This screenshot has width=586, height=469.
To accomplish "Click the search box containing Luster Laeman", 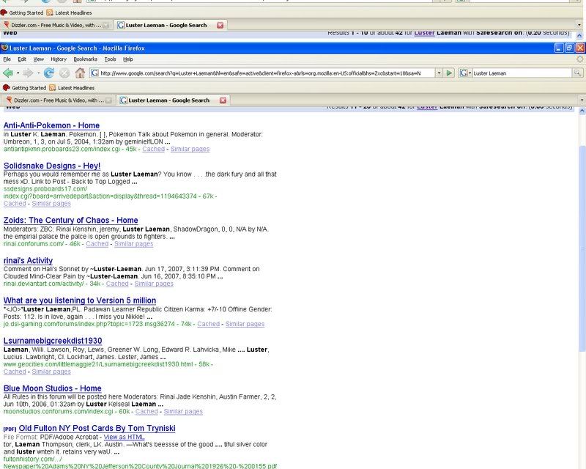I will (522, 73).
